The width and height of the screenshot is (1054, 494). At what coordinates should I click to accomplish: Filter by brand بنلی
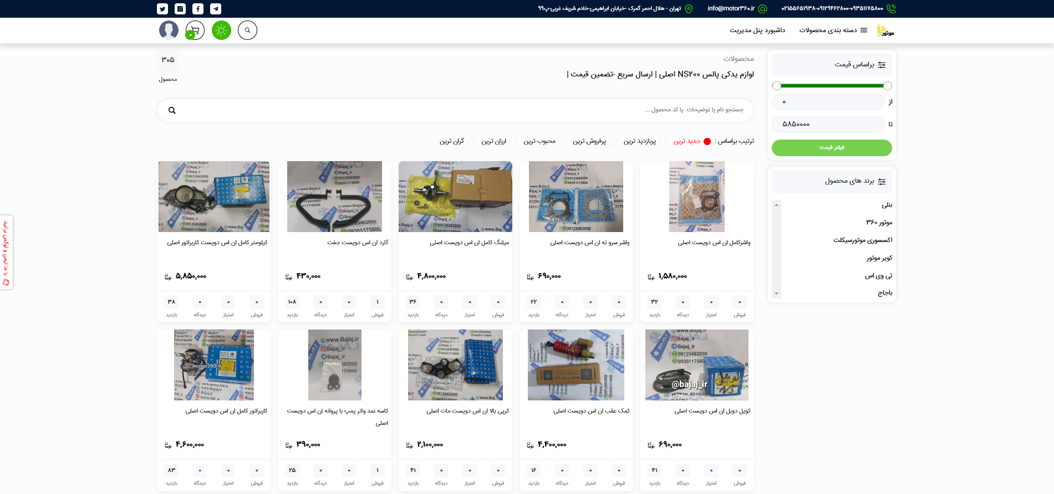pos(887,205)
